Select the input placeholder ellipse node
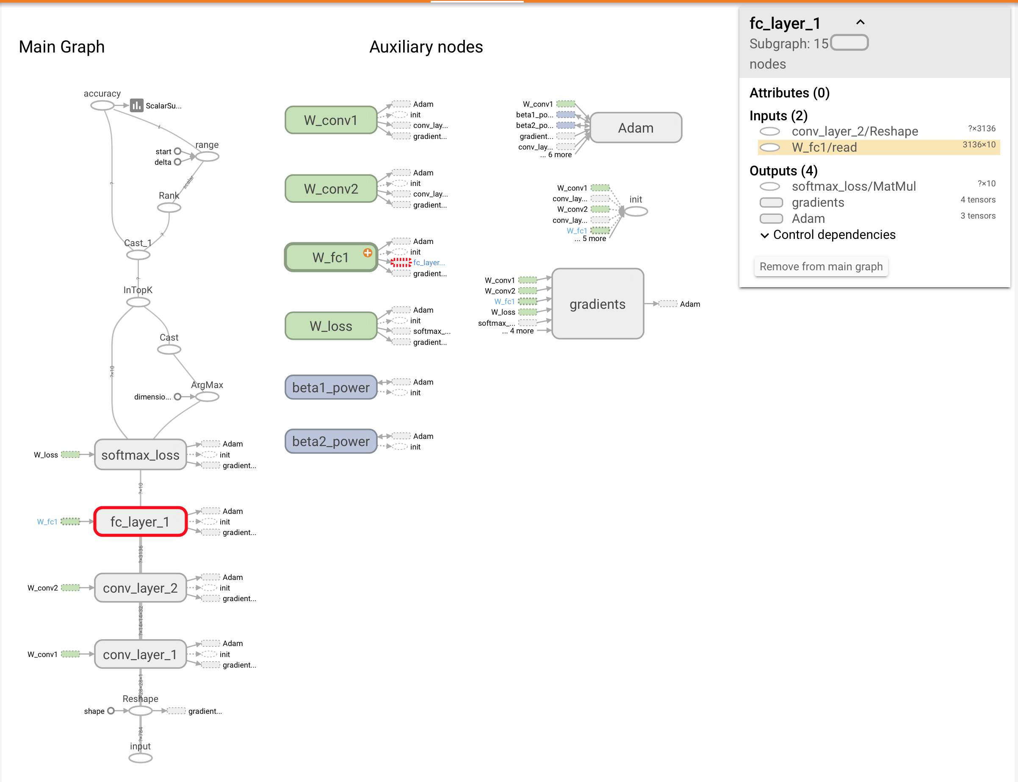1018x782 pixels. pyautogui.click(x=140, y=758)
